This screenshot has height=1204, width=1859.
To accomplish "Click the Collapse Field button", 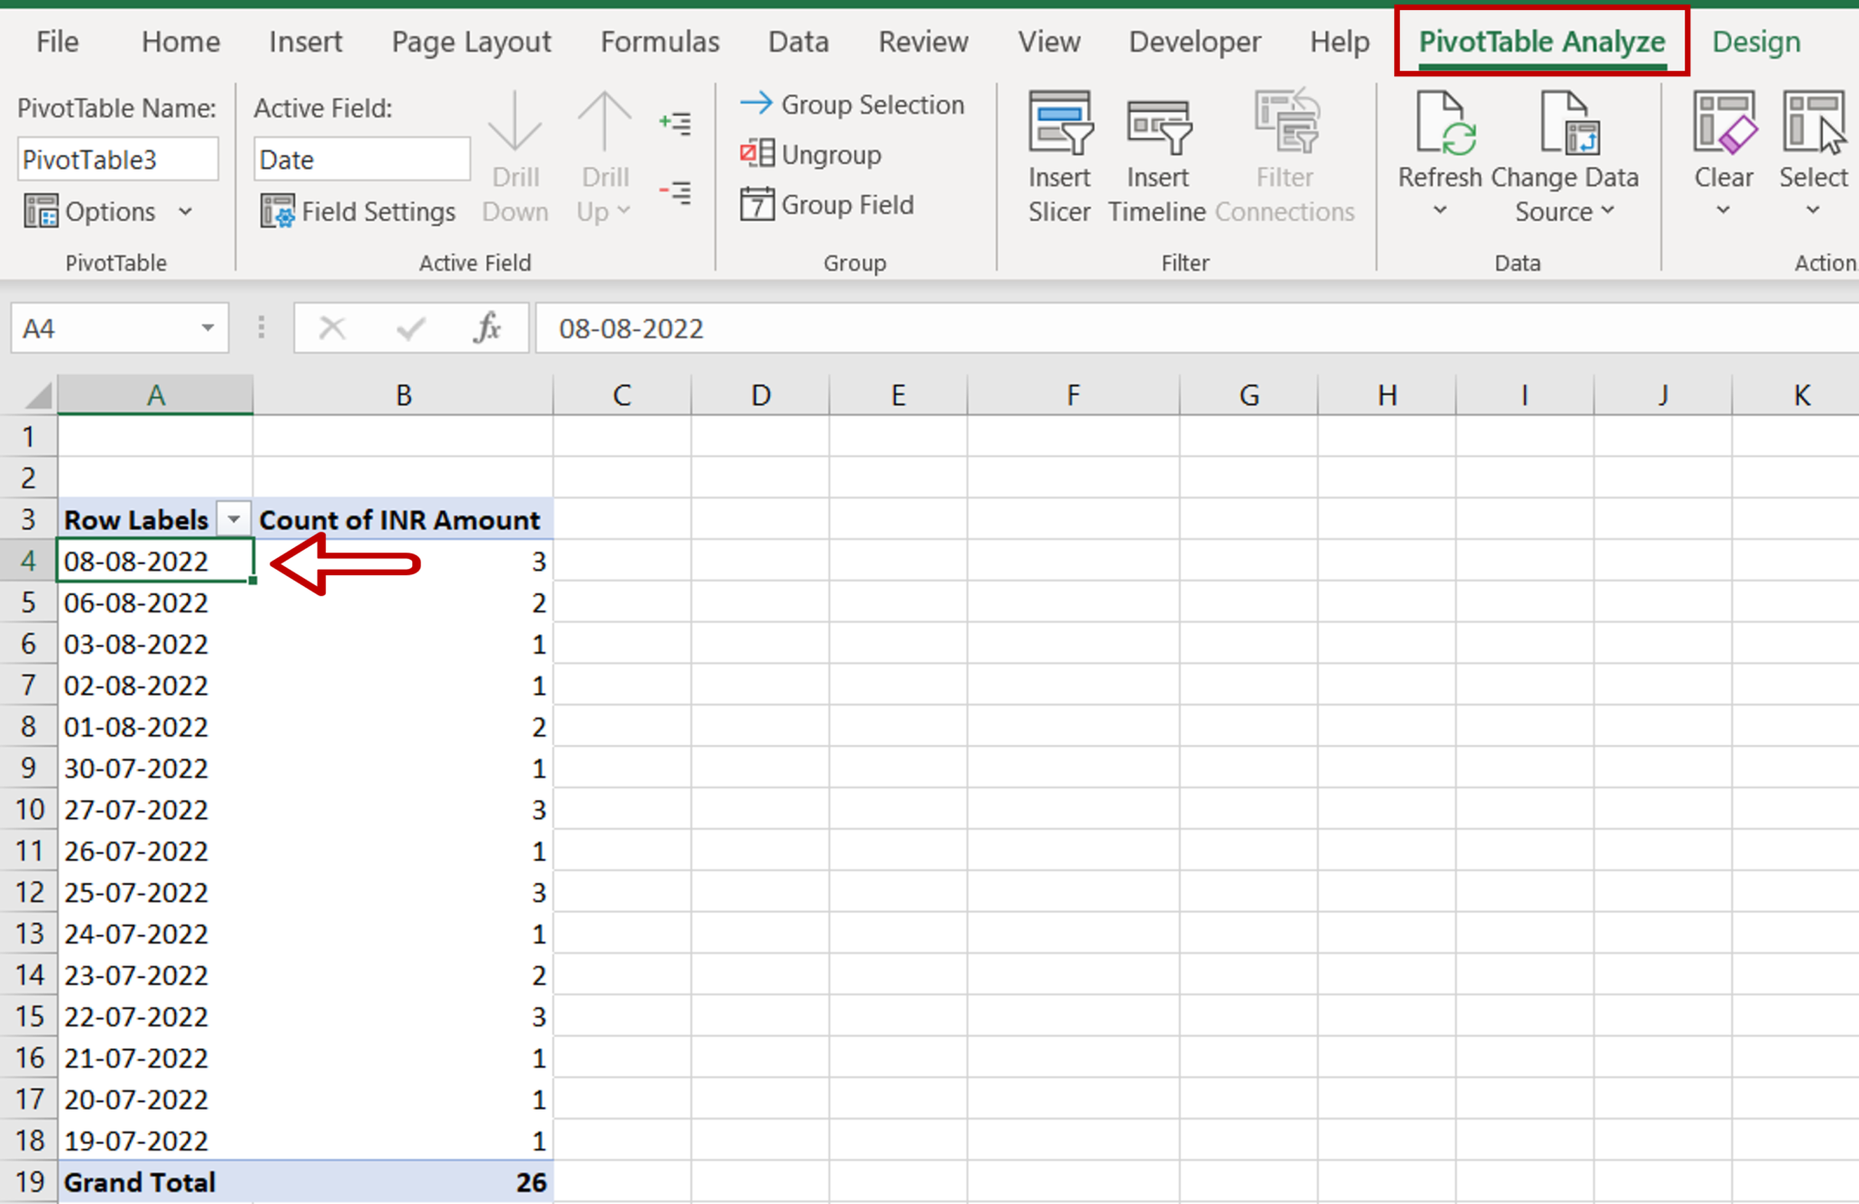I will [675, 193].
